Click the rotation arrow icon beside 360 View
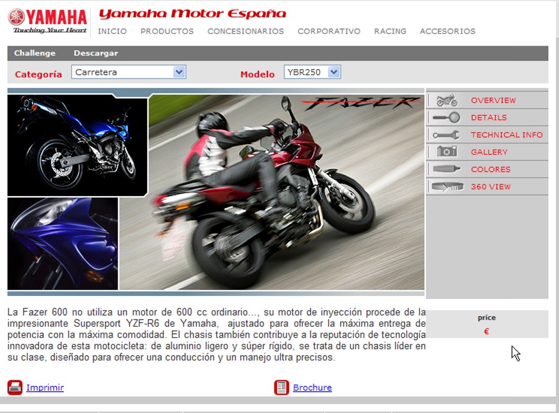 [447, 186]
